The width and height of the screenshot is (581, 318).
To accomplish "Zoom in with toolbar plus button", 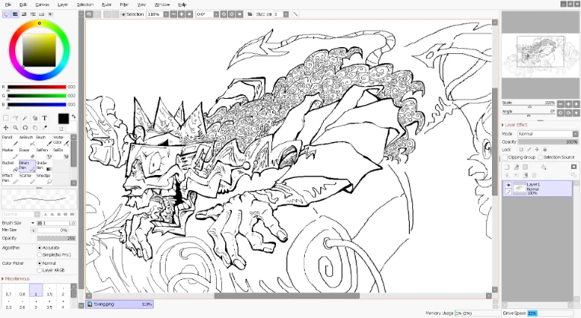I will tap(181, 14).
